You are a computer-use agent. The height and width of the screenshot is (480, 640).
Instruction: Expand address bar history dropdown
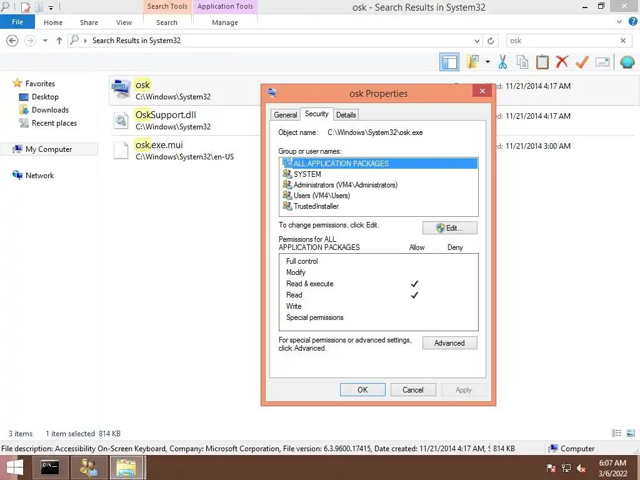pyautogui.click(x=477, y=41)
